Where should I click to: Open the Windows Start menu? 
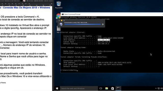tap(57, 88)
